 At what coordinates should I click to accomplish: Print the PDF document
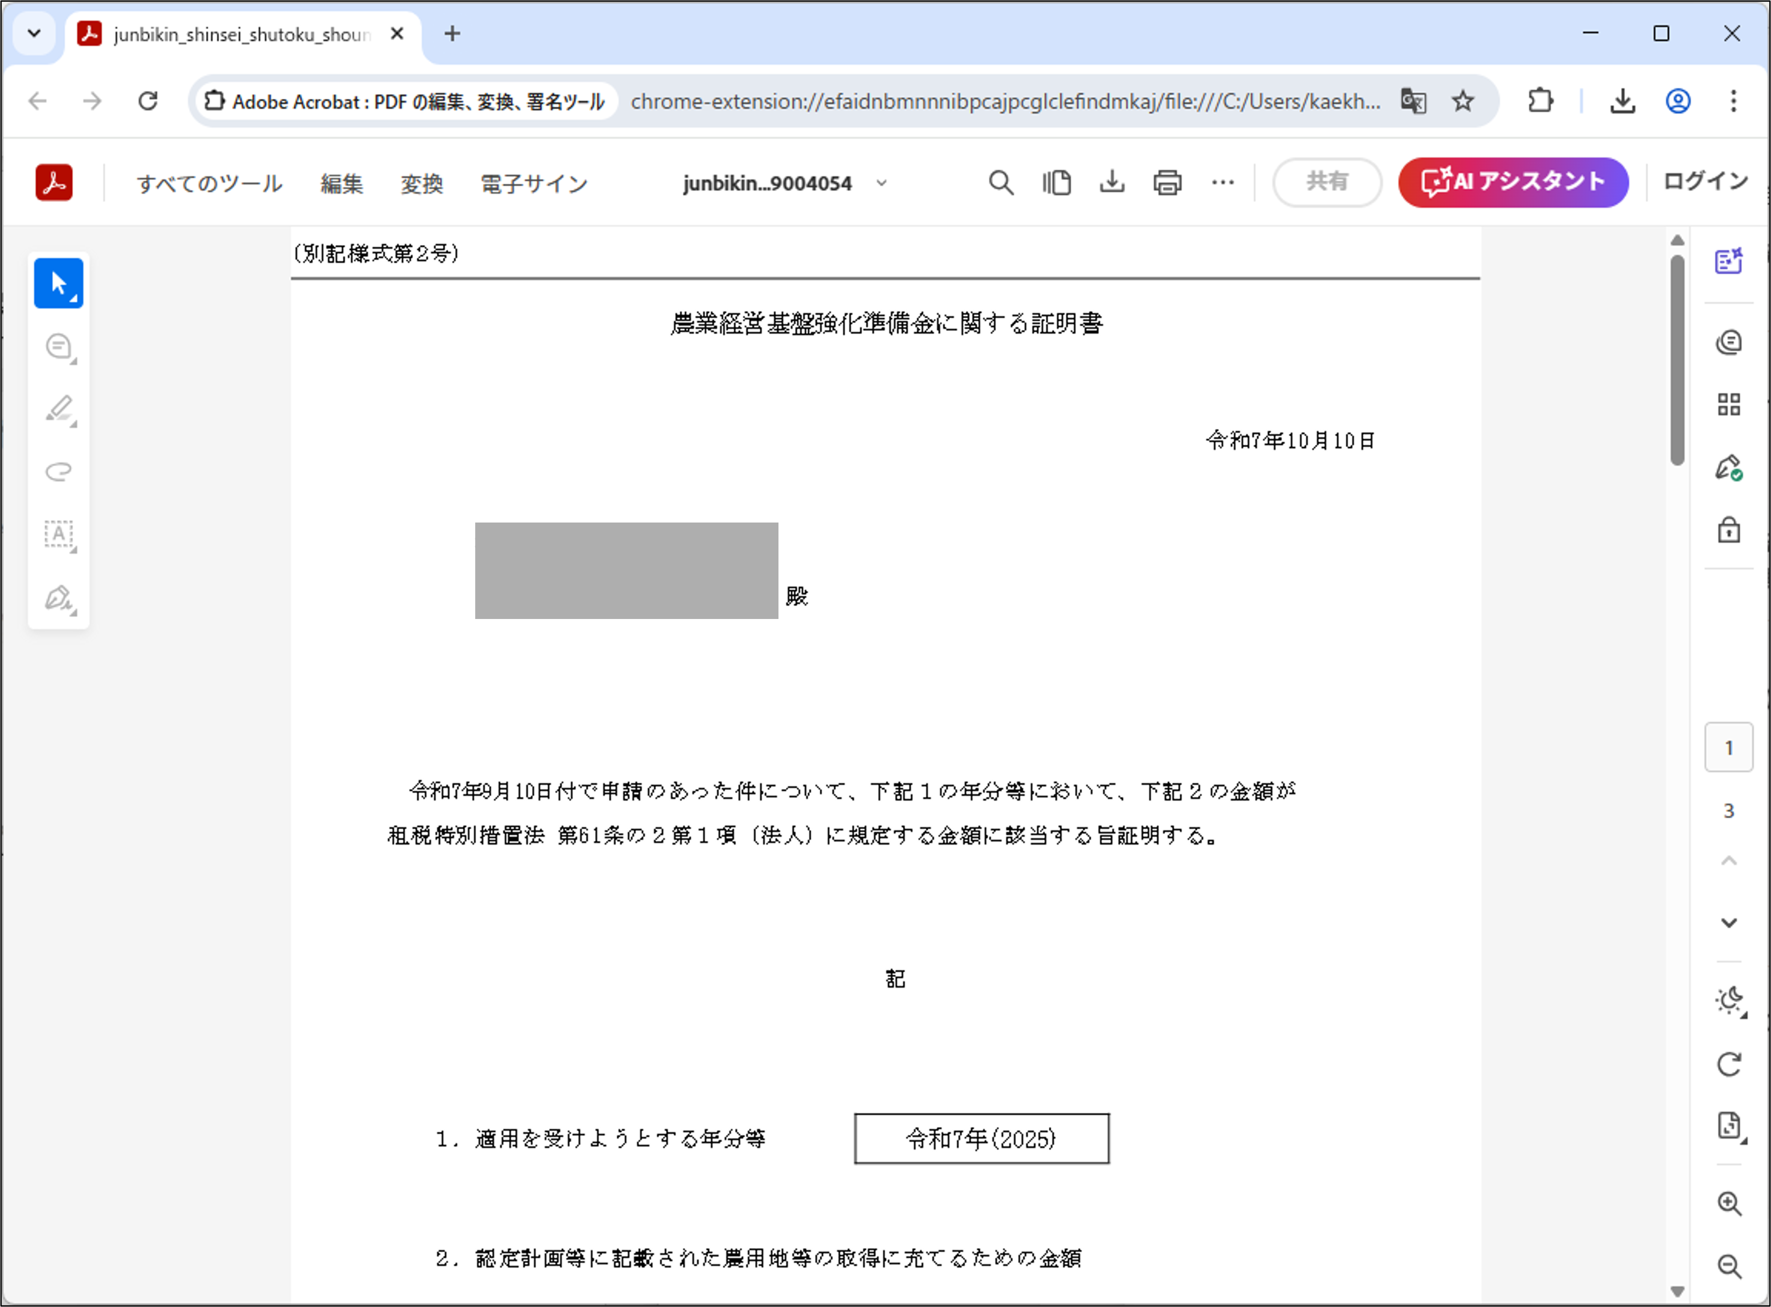pos(1166,183)
